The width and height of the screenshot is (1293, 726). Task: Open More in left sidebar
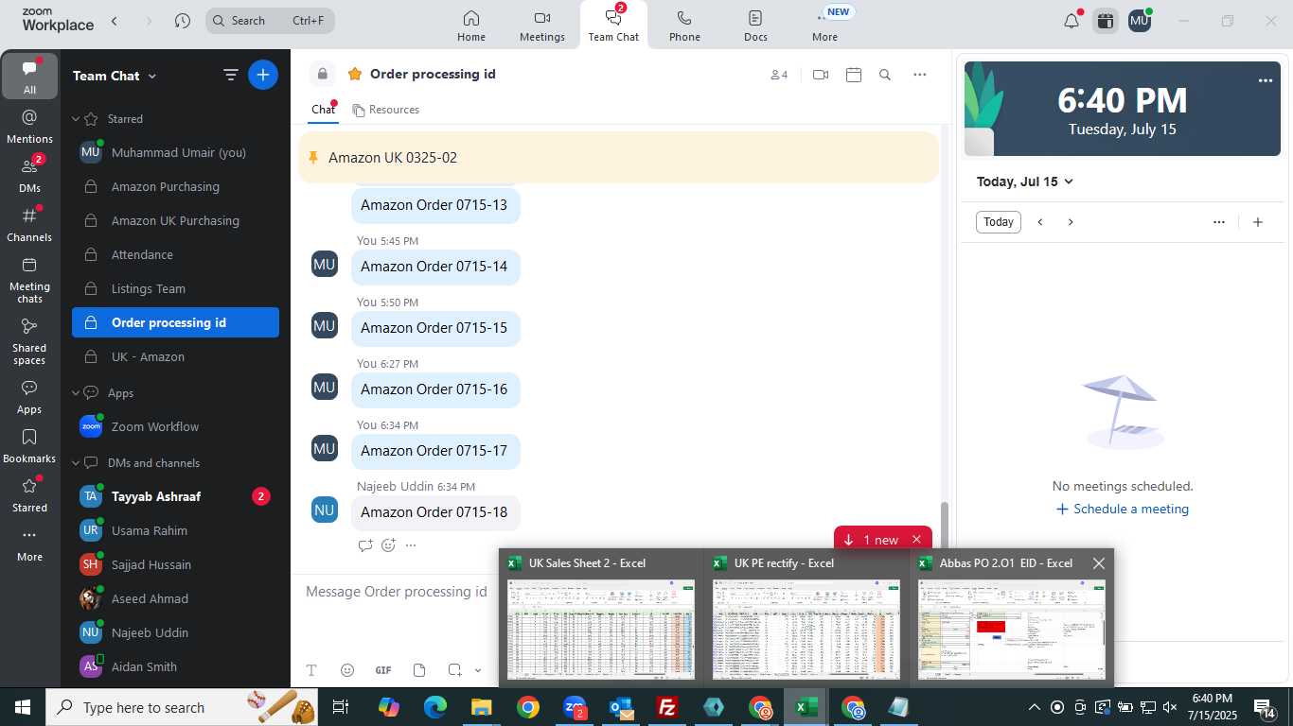(x=29, y=544)
